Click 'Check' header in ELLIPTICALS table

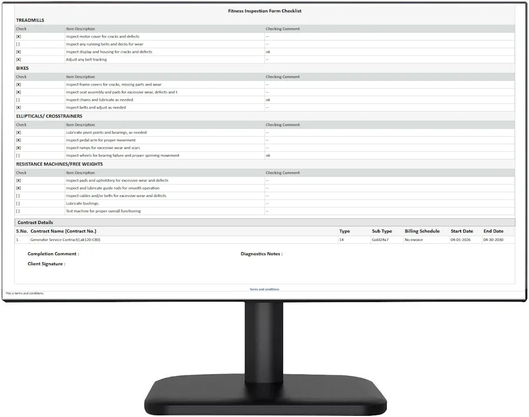click(21, 125)
